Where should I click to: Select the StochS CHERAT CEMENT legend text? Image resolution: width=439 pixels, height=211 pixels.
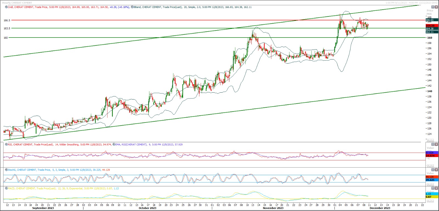coord(59,170)
